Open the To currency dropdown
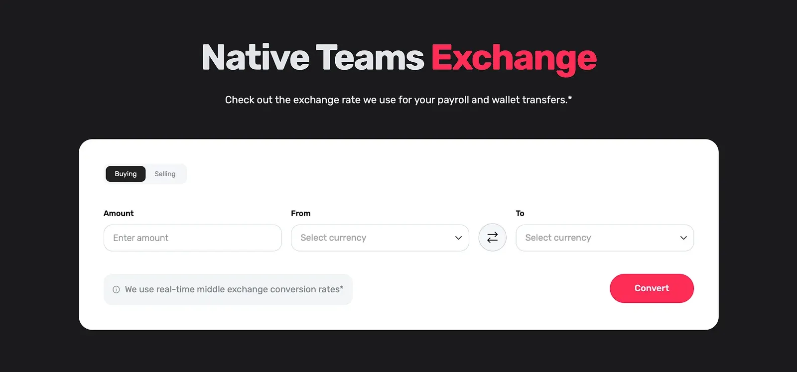This screenshot has height=372, width=797. 604,238
